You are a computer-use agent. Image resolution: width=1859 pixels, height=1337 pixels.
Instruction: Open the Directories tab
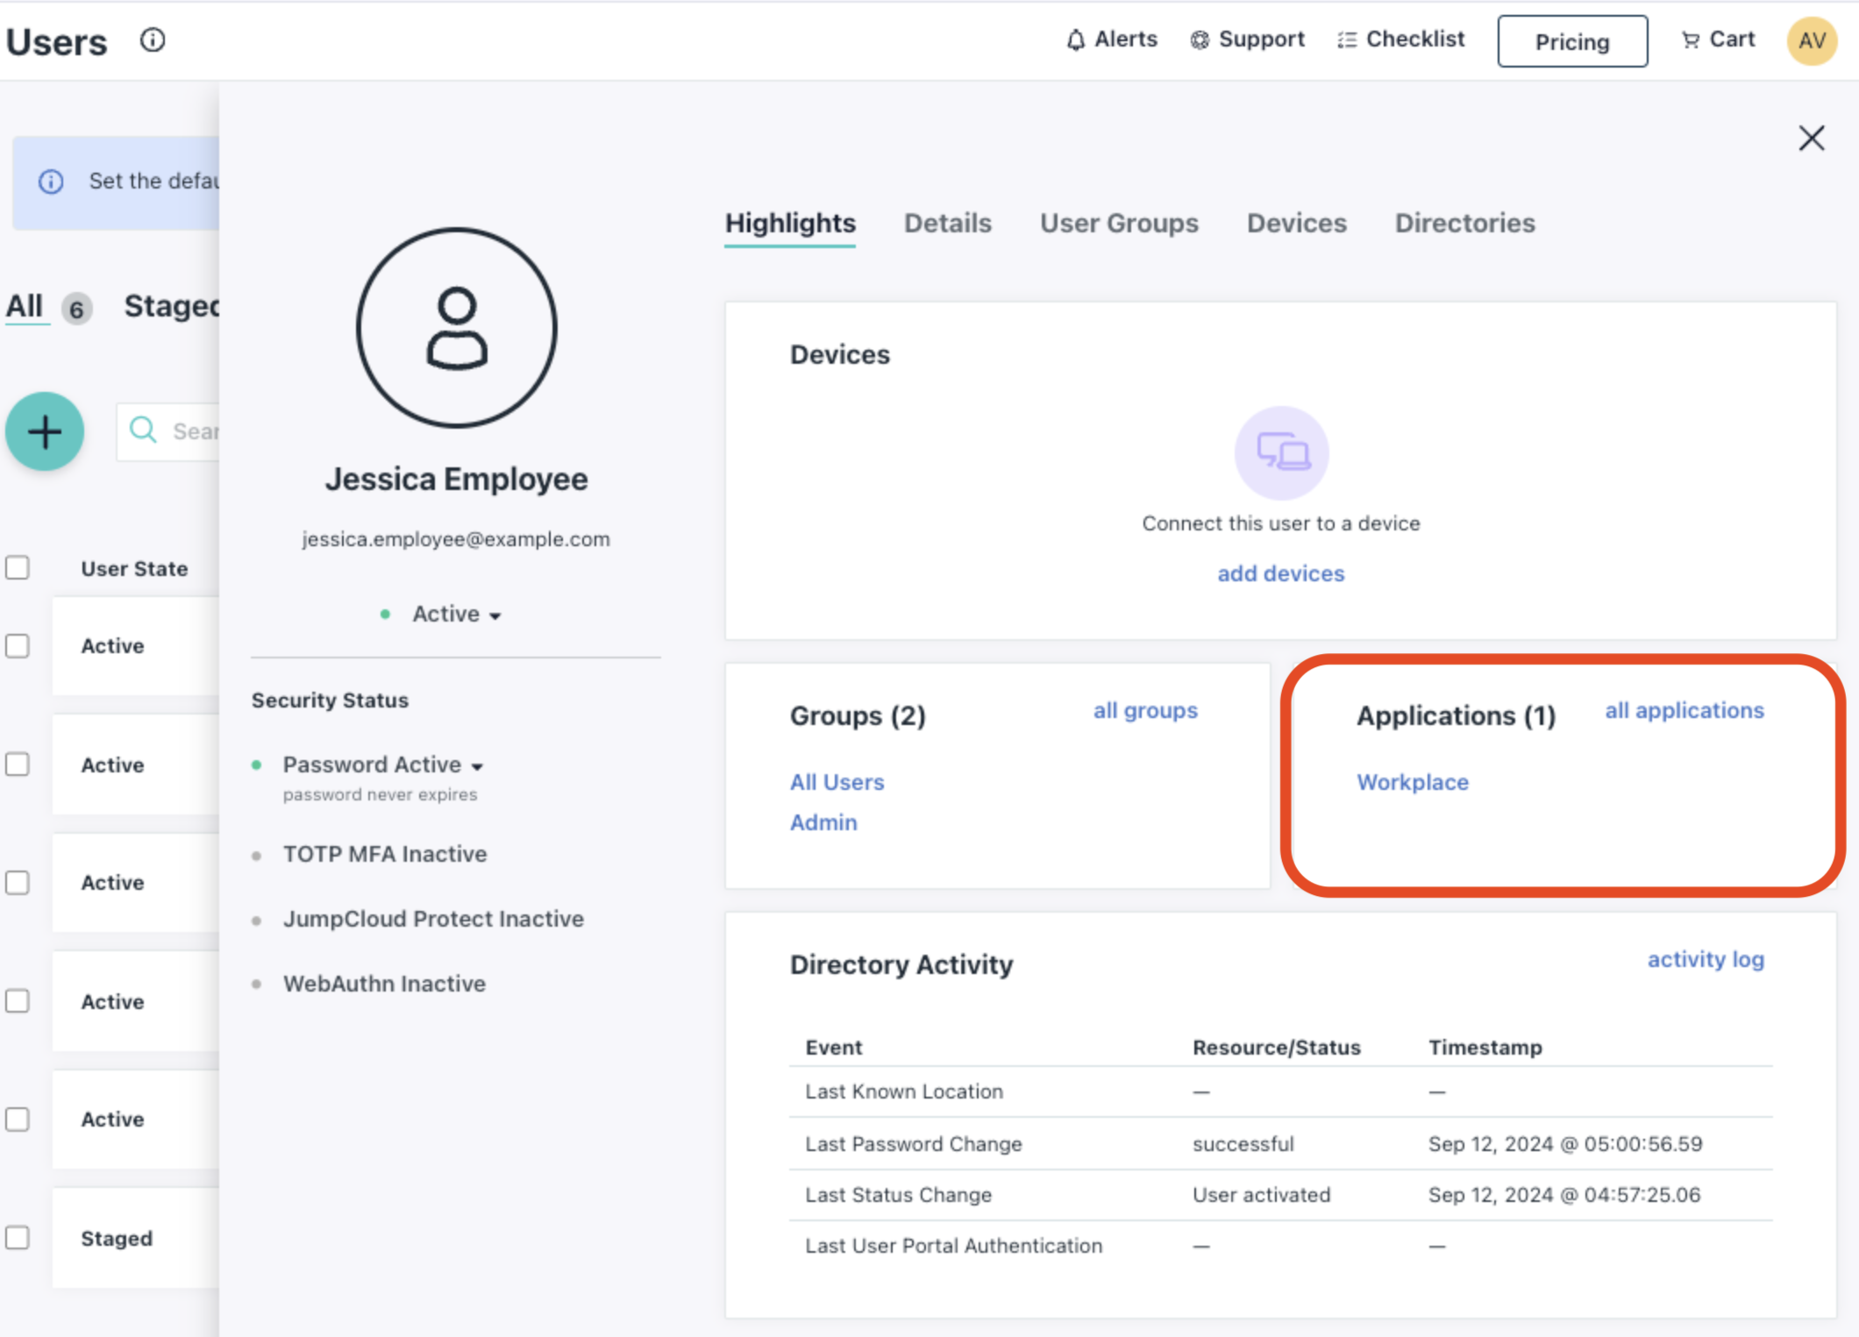(1464, 223)
